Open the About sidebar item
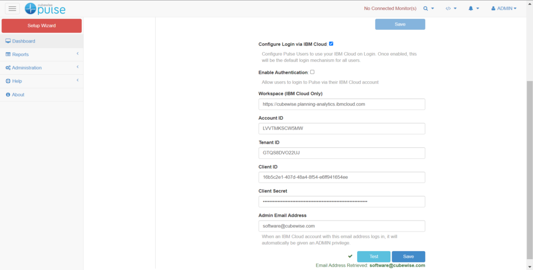The image size is (533, 270). [x=42, y=95]
